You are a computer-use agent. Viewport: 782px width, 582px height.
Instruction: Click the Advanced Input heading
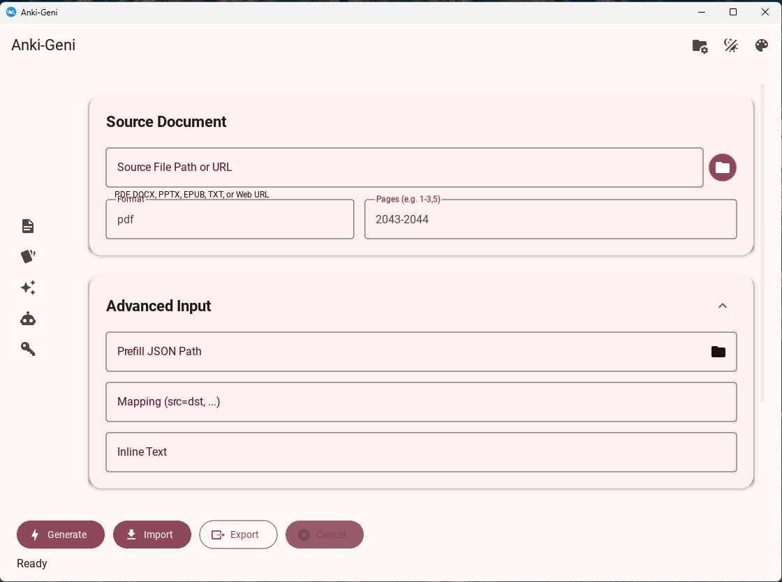click(x=158, y=306)
